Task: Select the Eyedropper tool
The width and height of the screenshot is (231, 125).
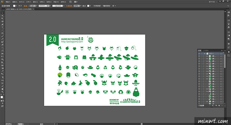Action: [x=2, y=71]
